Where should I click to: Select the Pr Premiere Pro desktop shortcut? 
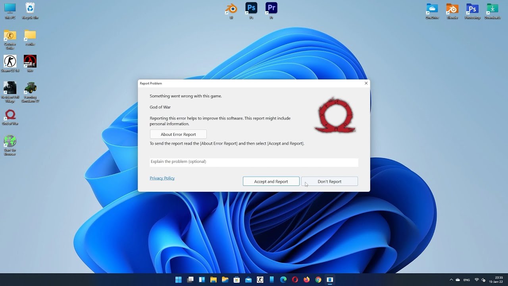click(x=271, y=11)
